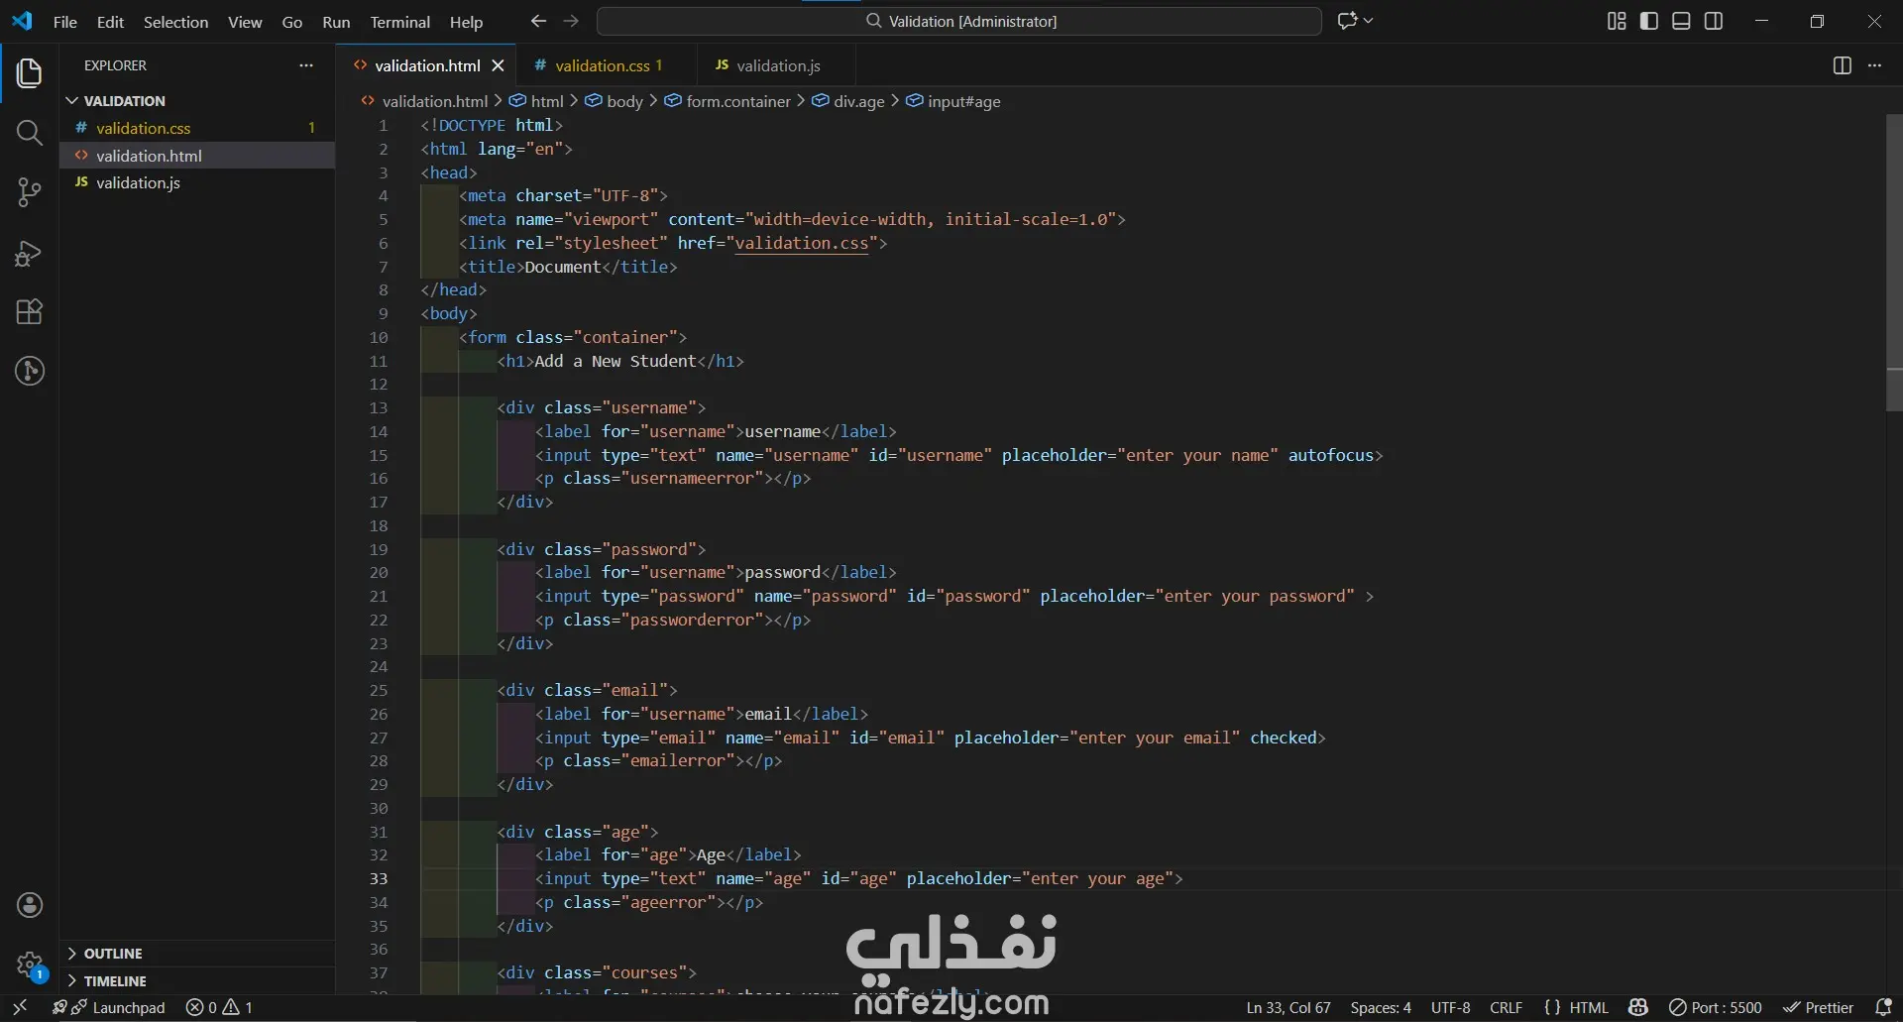
Task: Click the Prettier status bar item
Action: pyautogui.click(x=1819, y=1007)
